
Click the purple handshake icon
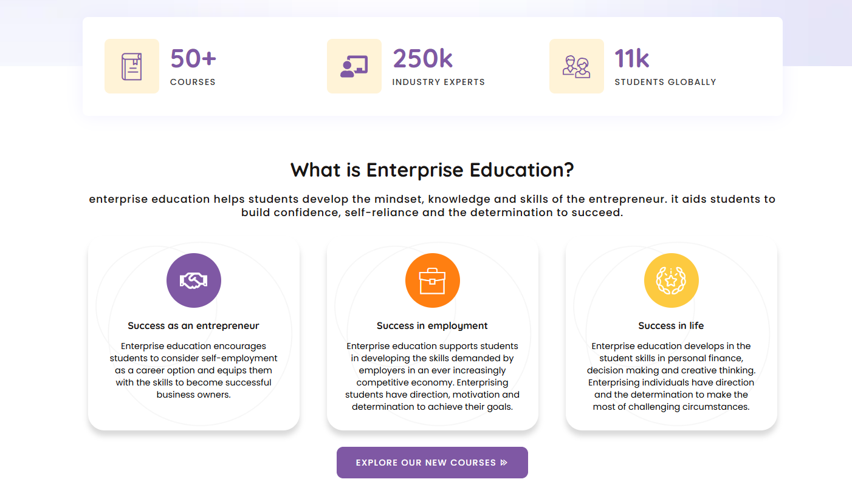point(194,280)
